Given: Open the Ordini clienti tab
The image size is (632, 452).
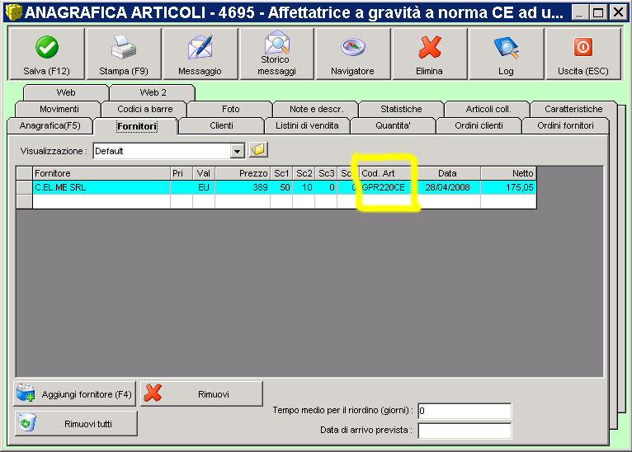Looking at the screenshot, I should point(479,125).
